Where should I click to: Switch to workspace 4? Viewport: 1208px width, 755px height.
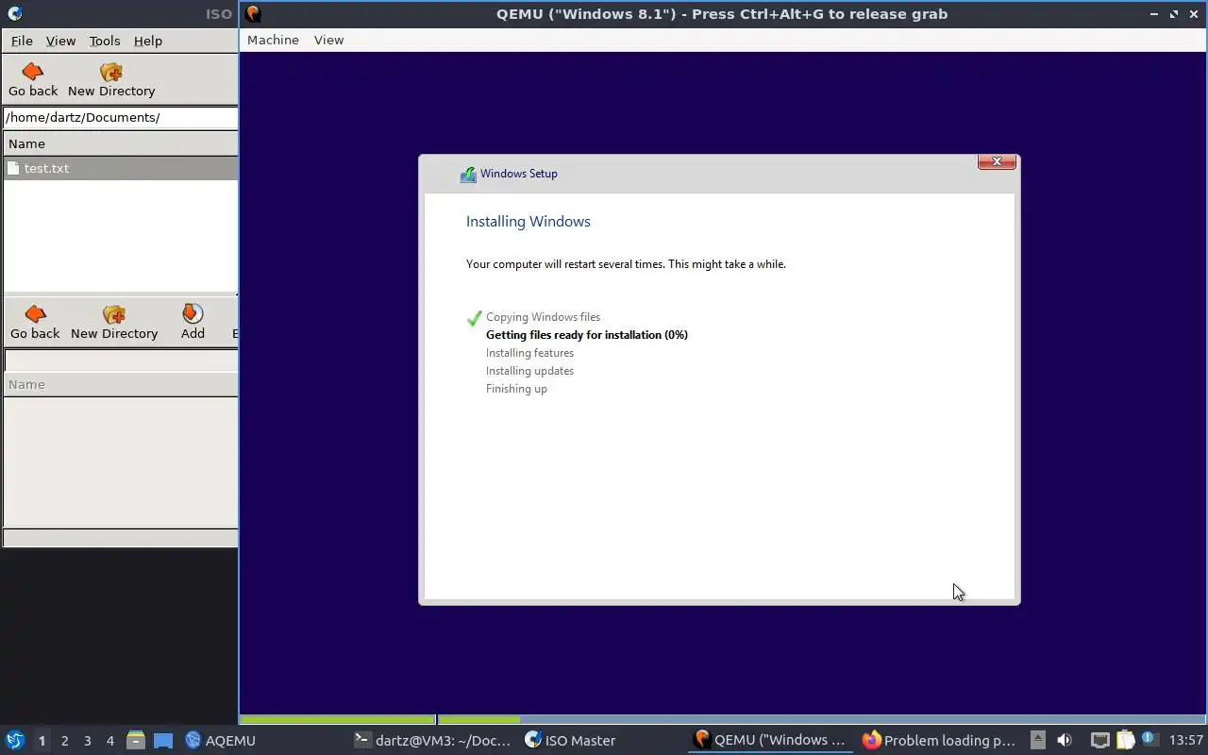tap(109, 741)
